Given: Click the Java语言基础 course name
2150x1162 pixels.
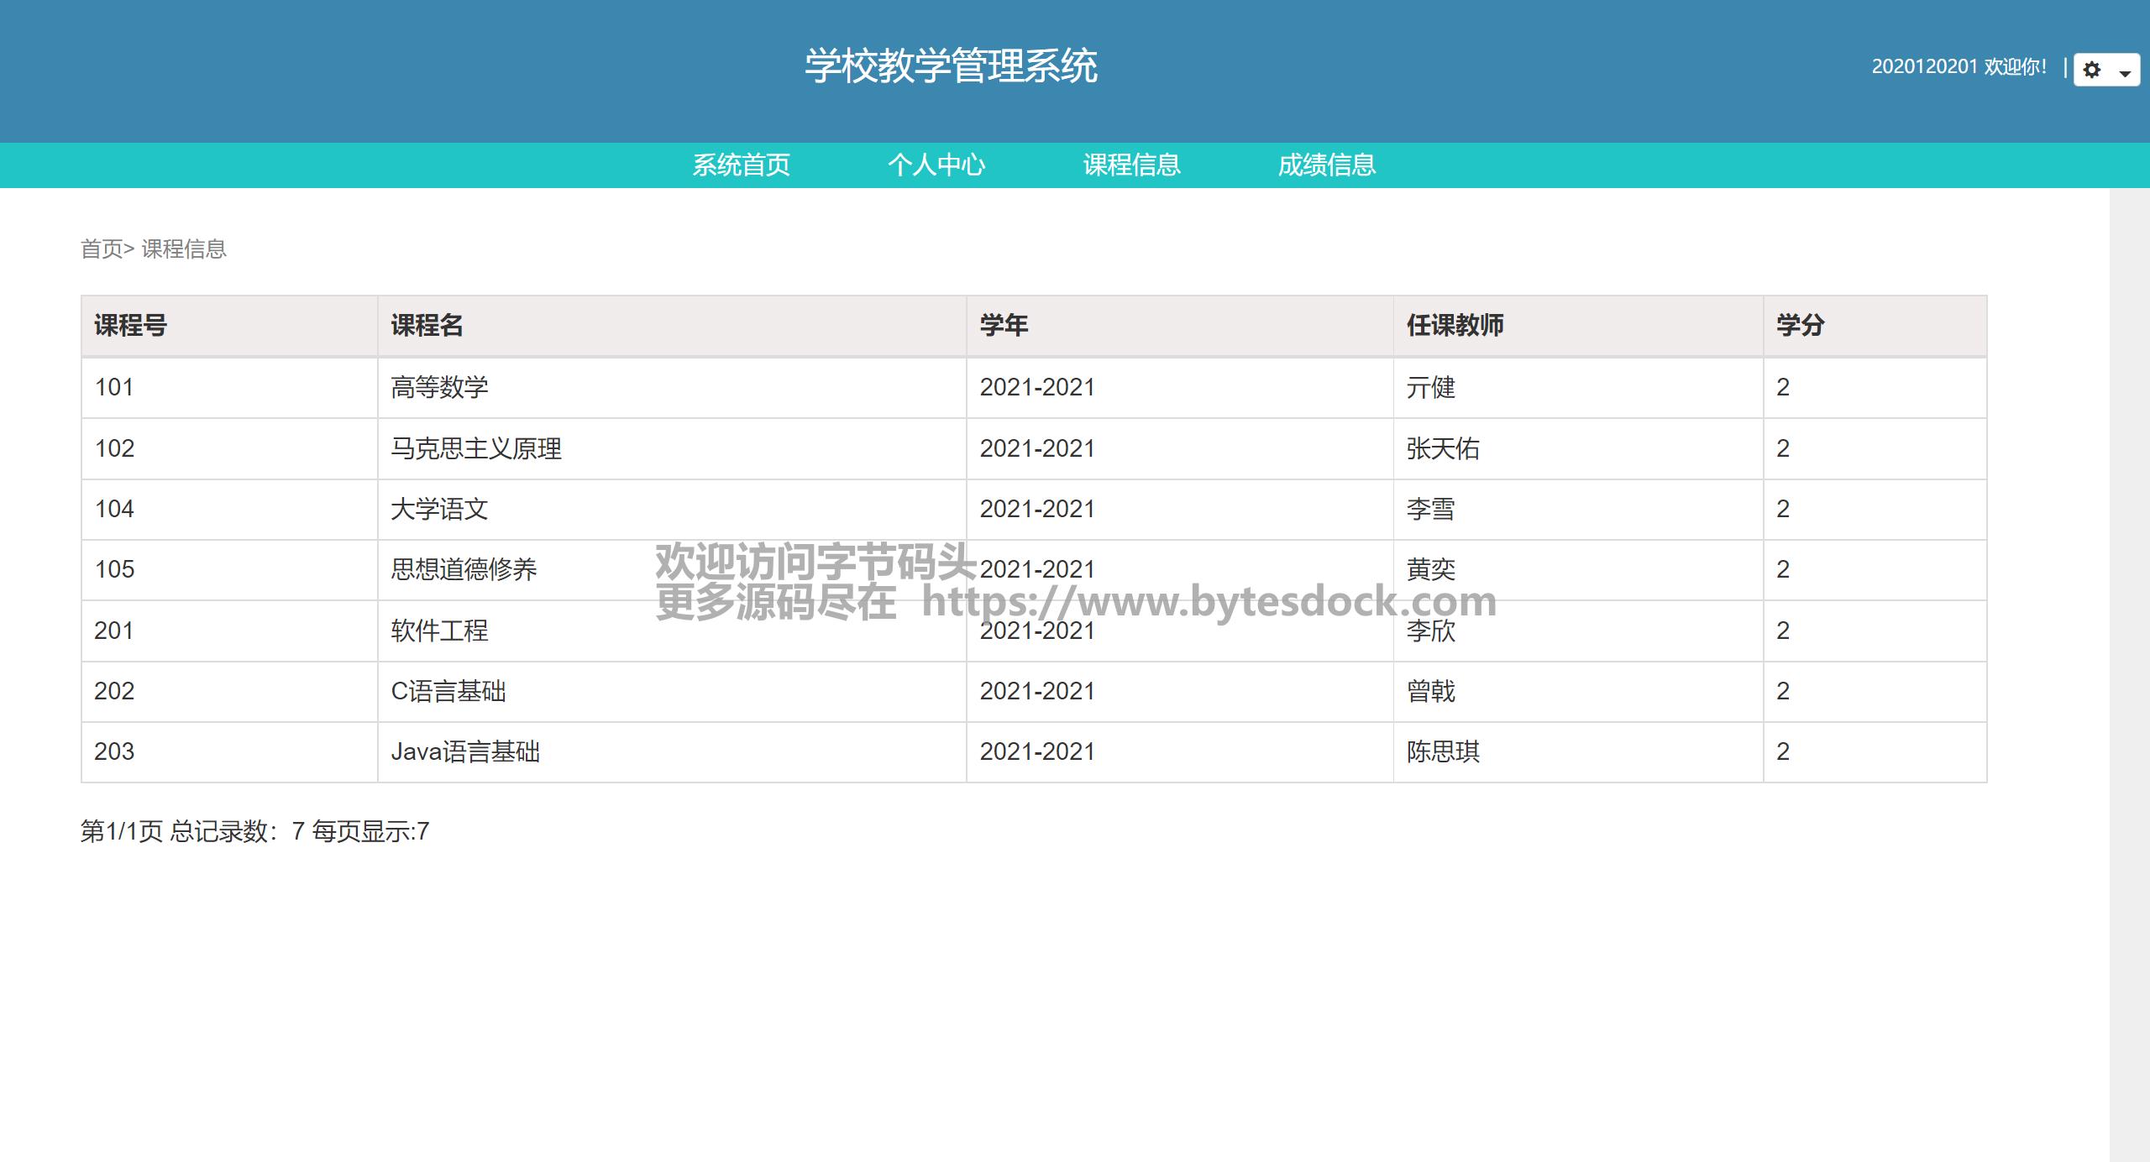Looking at the screenshot, I should tap(465, 751).
